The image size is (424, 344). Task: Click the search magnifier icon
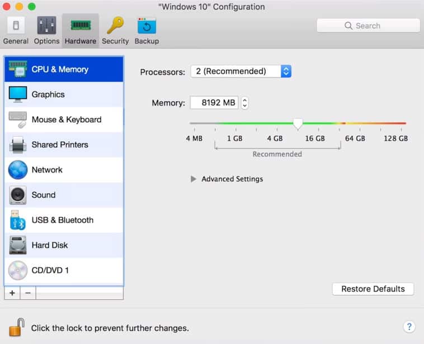coord(348,26)
